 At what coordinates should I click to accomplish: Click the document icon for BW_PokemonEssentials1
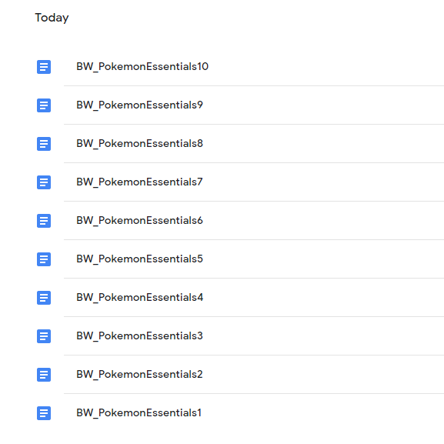pos(44,413)
